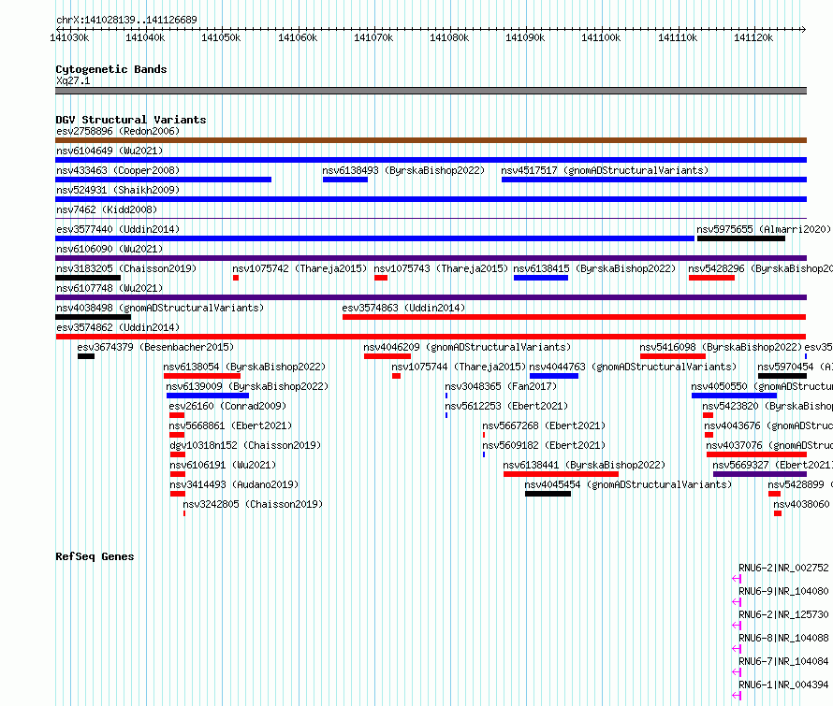
Task: Select the nsv6104649 (Wu2021) variant label
Action: point(110,151)
